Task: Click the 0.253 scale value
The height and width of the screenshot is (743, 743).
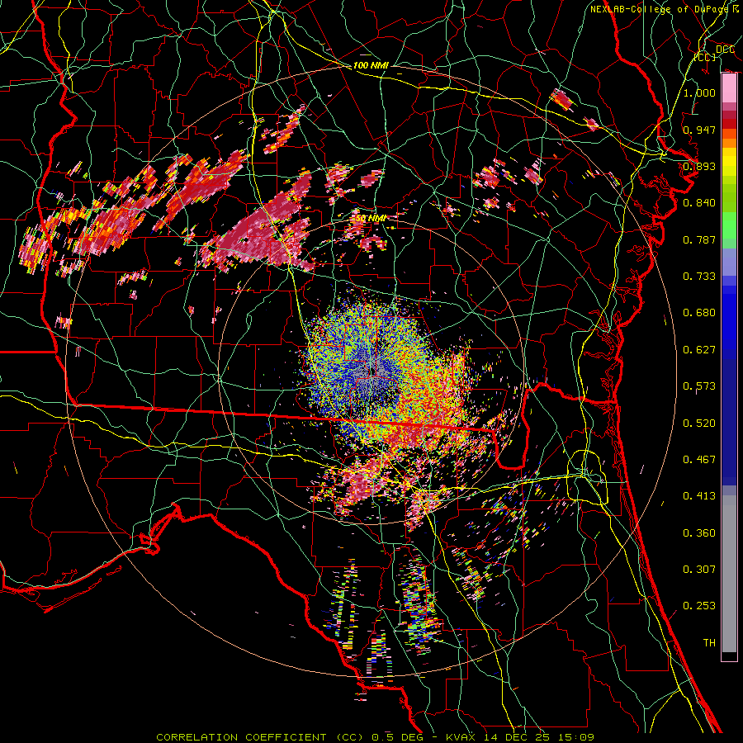Action: coord(699,606)
